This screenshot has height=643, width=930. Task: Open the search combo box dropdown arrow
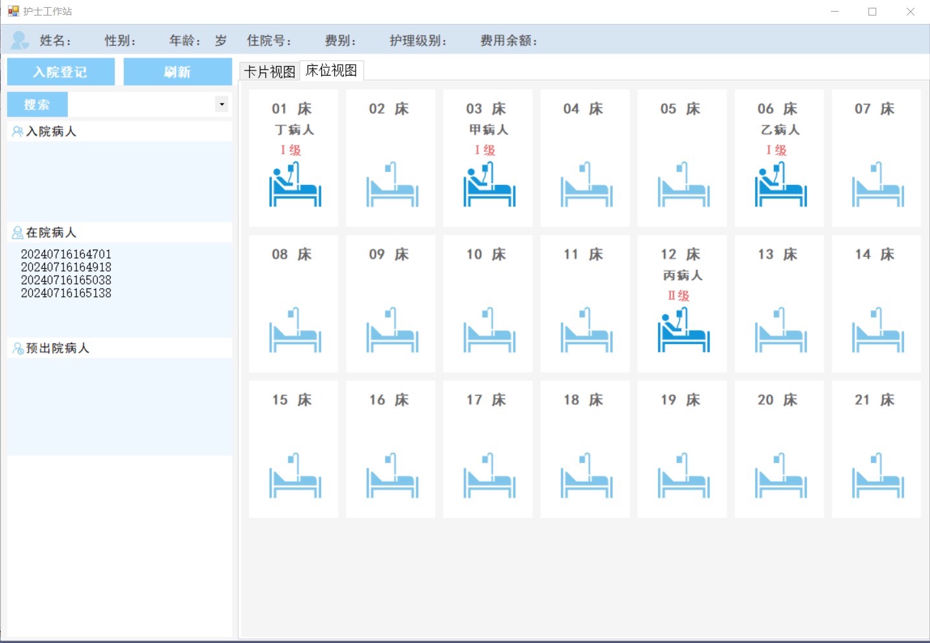[221, 104]
